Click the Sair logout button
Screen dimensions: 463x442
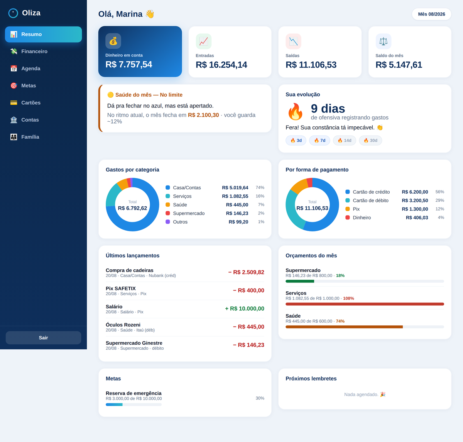(44, 338)
